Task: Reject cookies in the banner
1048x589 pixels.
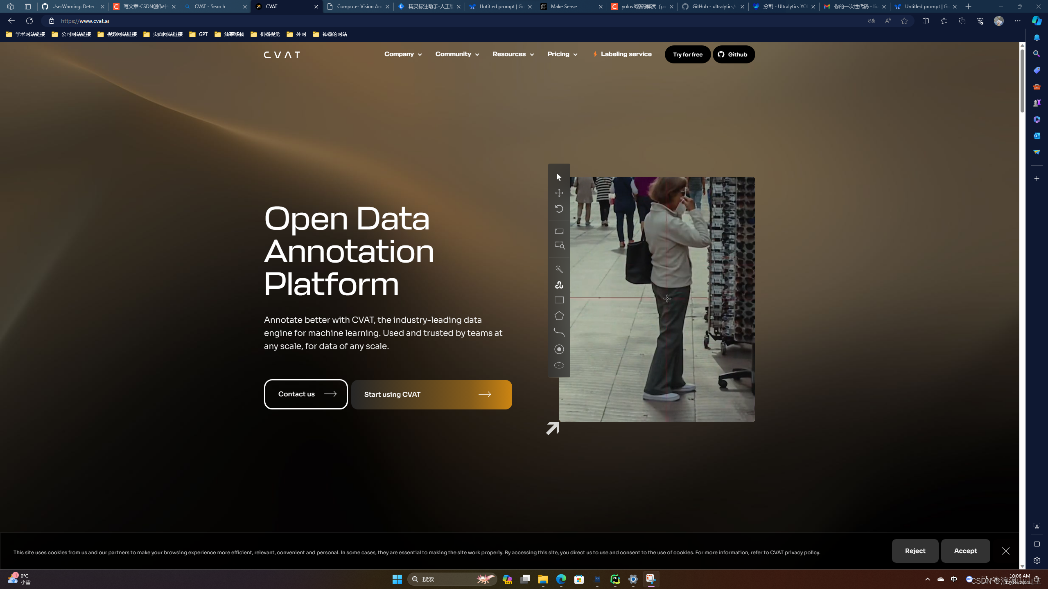Action: pos(915,551)
